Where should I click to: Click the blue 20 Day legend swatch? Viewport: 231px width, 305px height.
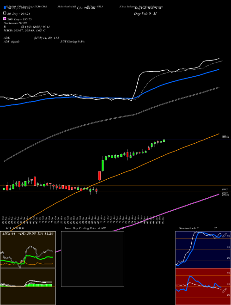[x=5, y=8]
